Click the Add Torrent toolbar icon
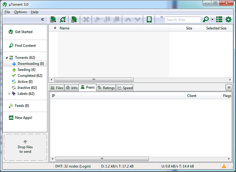 (53, 20)
